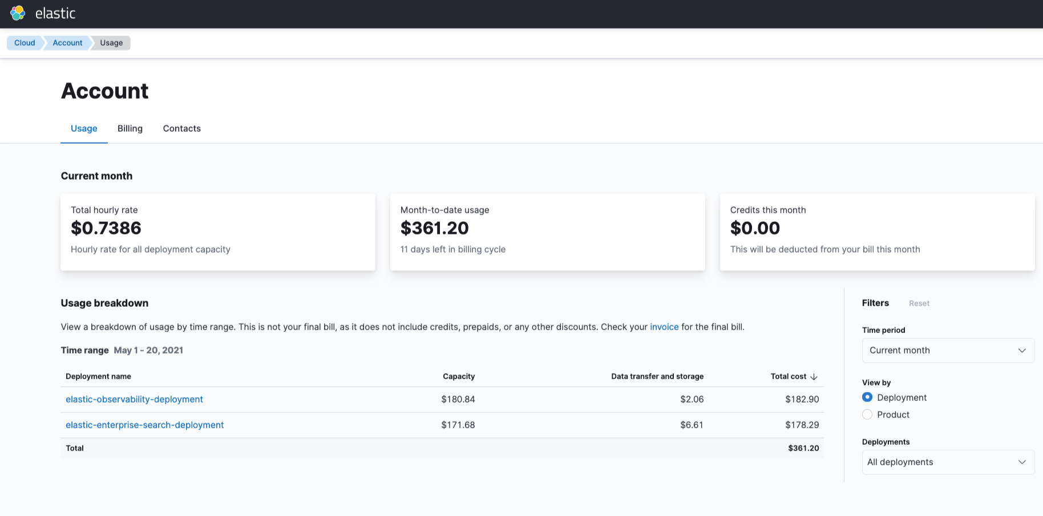The height and width of the screenshot is (516, 1043).
Task: Expand the All deployments selector
Action: [948, 462]
